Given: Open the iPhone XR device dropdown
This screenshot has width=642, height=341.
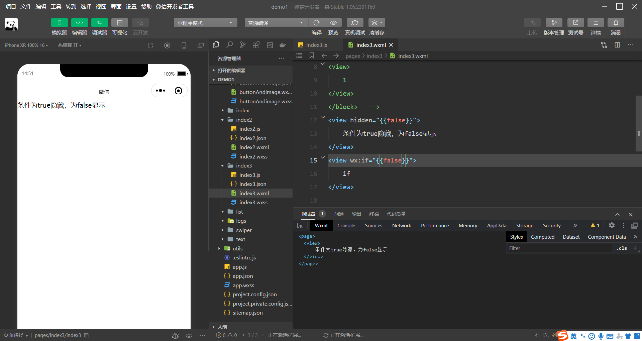Looking at the screenshot, I should click(26, 45).
